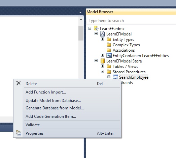
Task: Click the LearnEF.edmx file icon
Action: 96,28
